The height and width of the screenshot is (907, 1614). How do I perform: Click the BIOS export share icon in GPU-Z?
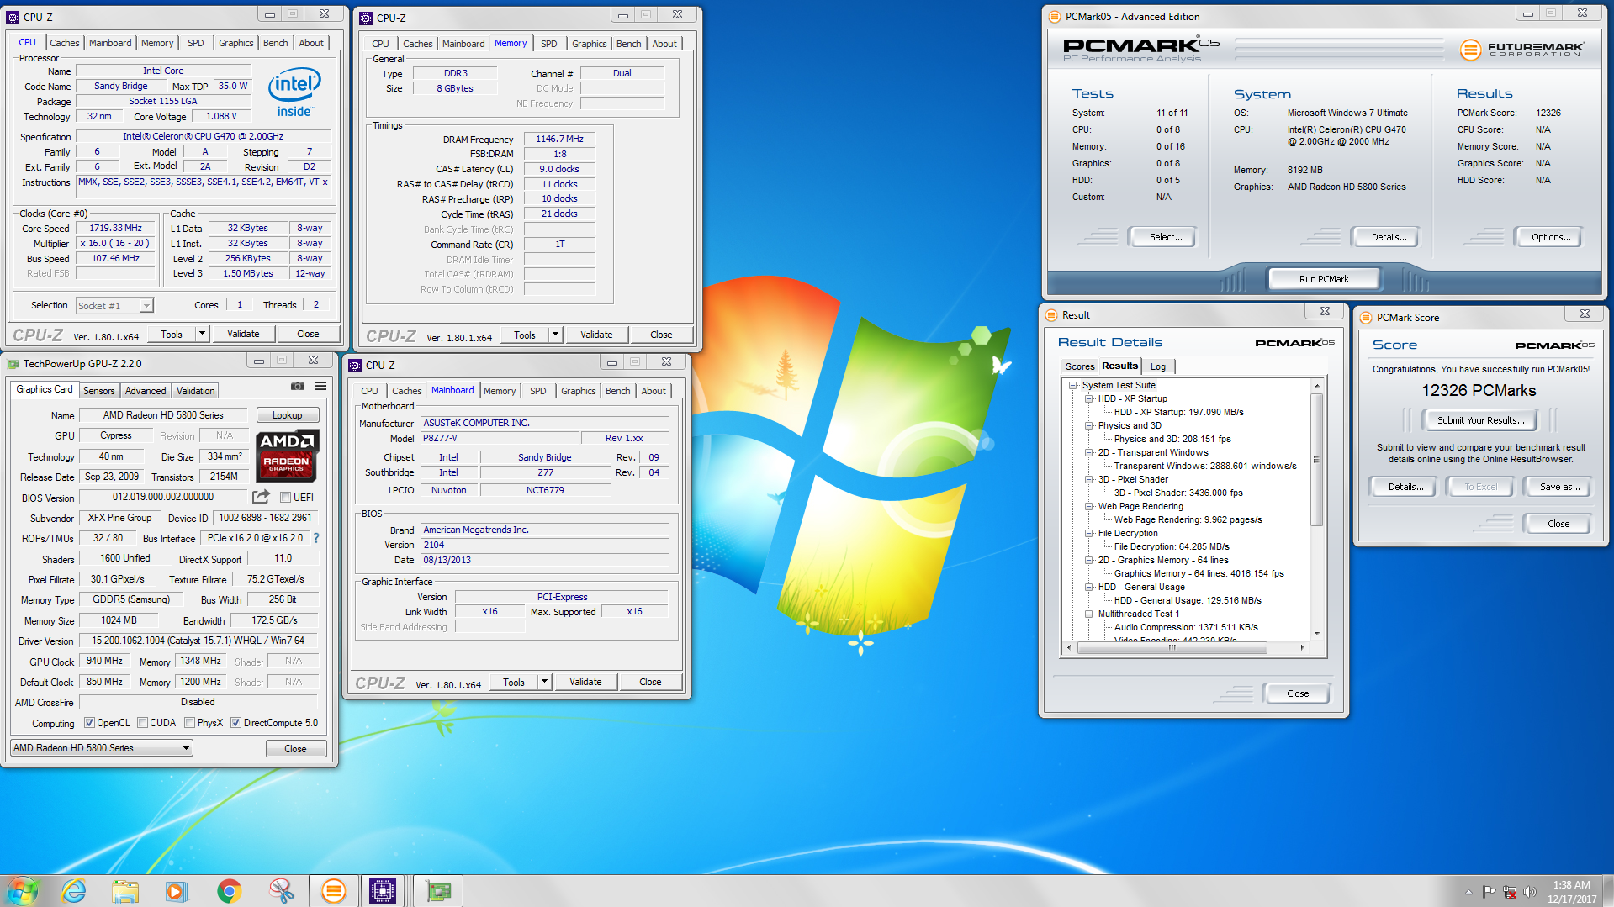point(262,497)
